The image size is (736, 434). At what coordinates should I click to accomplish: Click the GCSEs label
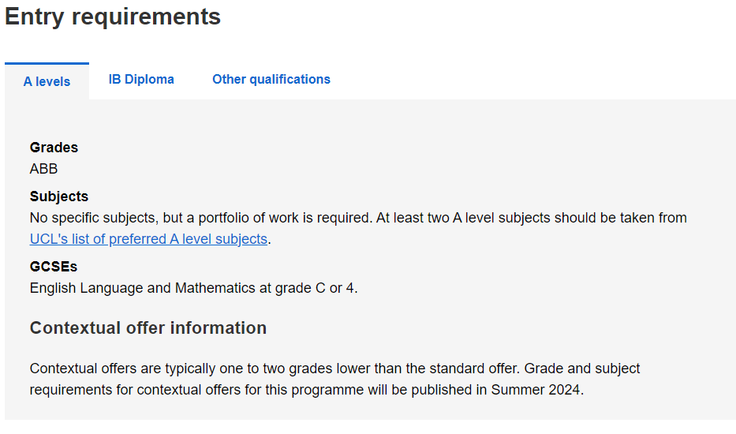point(54,267)
